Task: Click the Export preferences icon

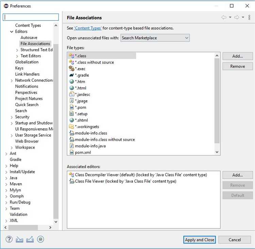Action: tap(30, 239)
